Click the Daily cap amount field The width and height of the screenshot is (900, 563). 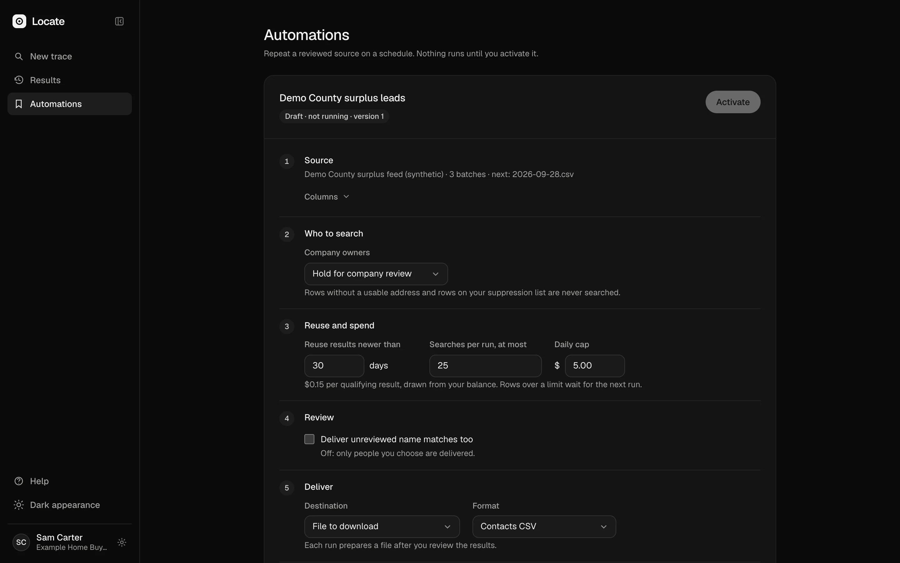click(x=595, y=366)
